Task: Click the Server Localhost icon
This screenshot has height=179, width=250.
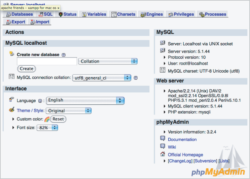Action: [163, 43]
